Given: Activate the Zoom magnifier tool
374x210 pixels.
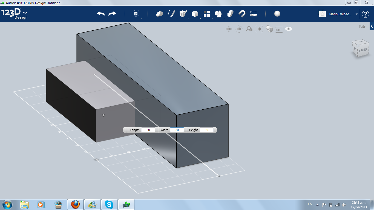Looking at the screenshot, I should [249, 29].
